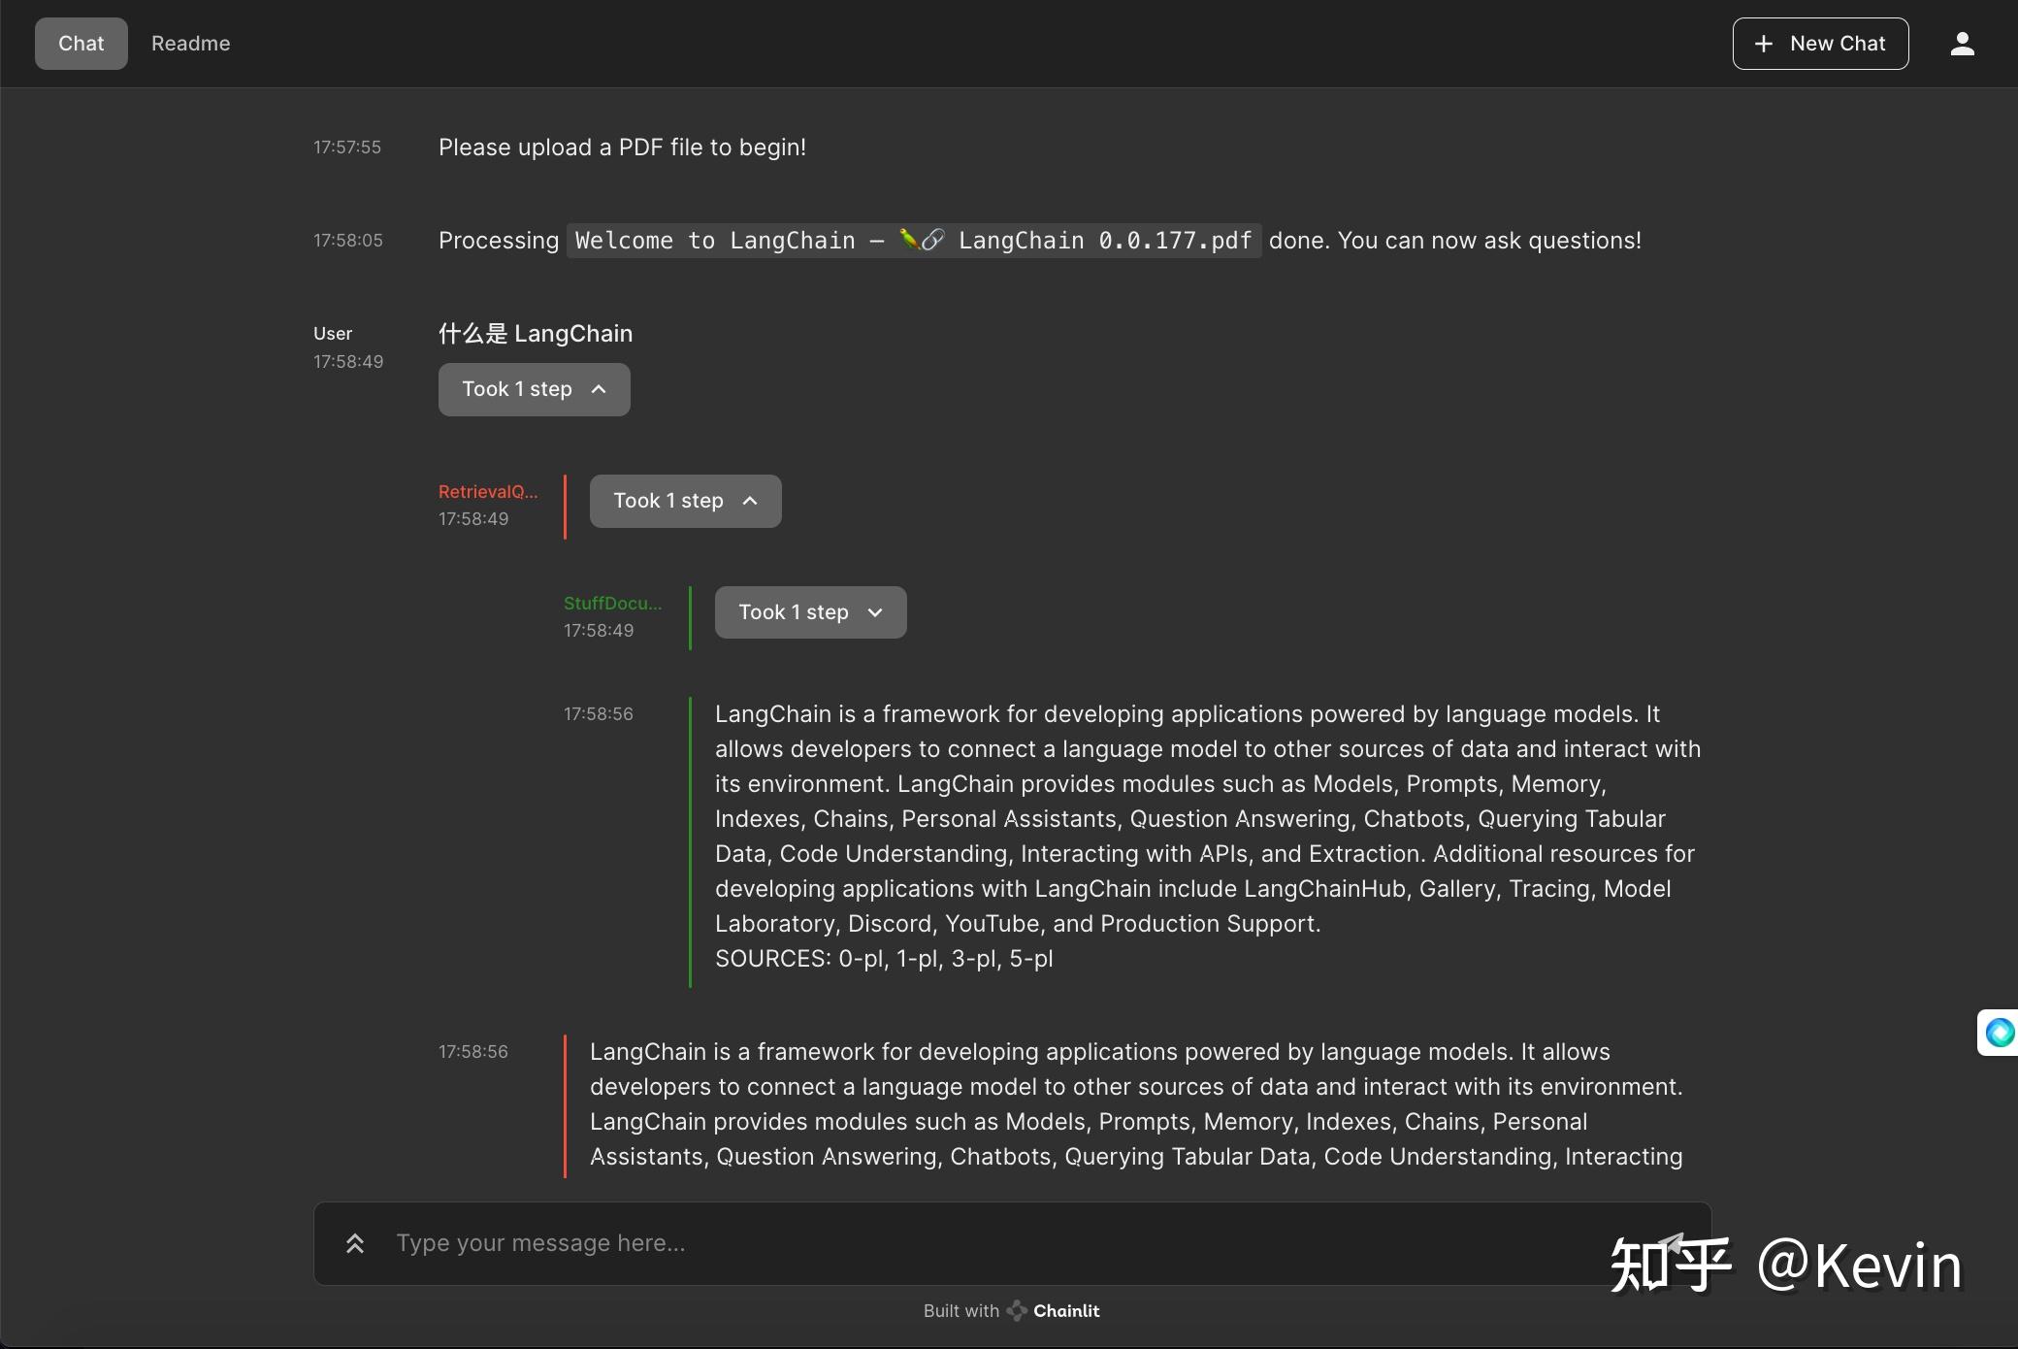Start a New Chat
The width and height of the screenshot is (2018, 1349).
(x=1819, y=44)
